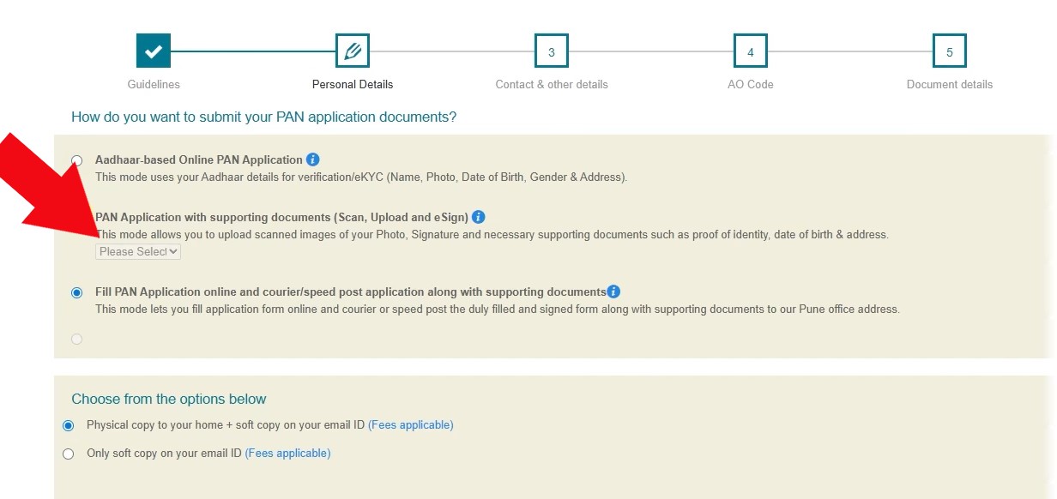Open the Please Select dropdown
The width and height of the screenshot is (1057, 499).
click(x=137, y=251)
